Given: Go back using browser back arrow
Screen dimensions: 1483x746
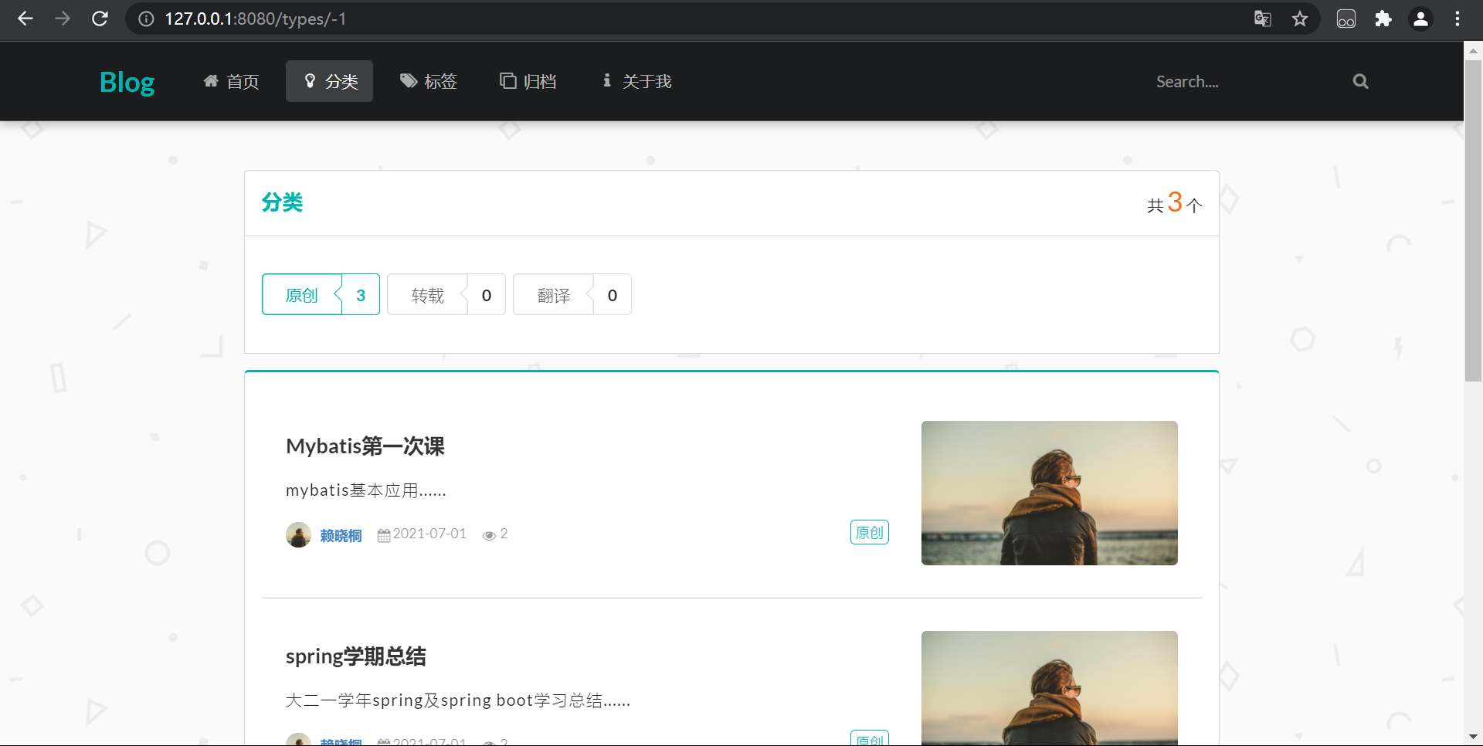Looking at the screenshot, I should click(x=25, y=19).
